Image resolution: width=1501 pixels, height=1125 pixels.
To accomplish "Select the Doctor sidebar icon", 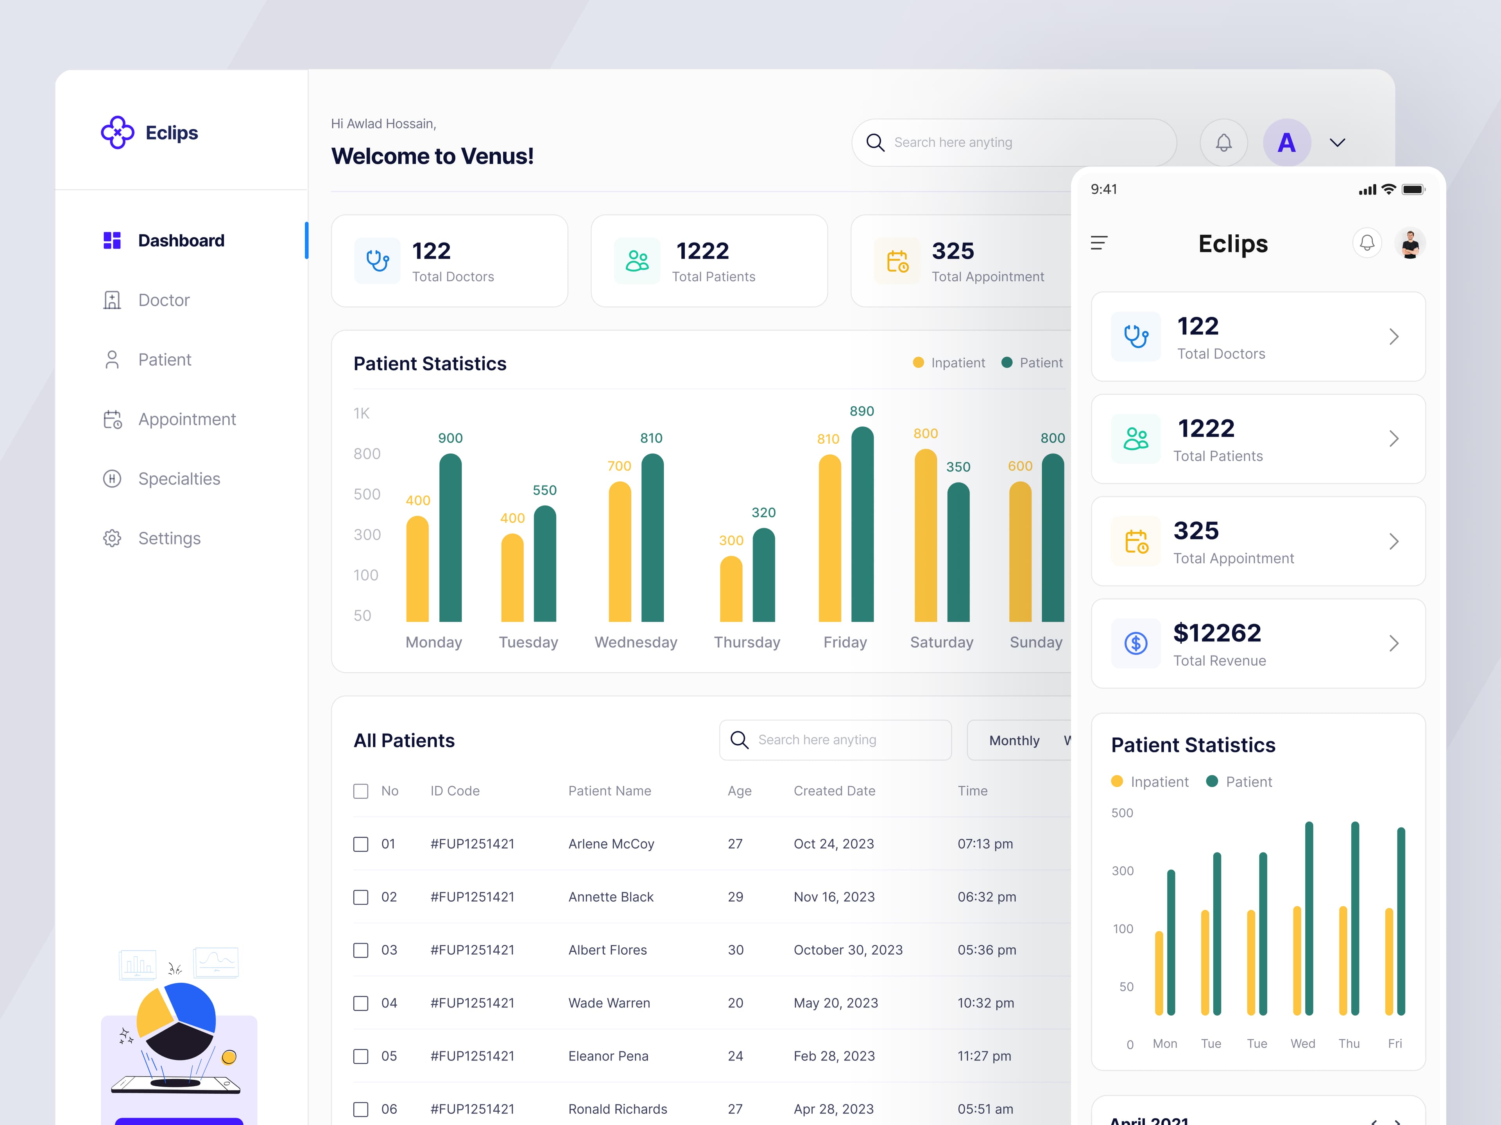I will coord(112,300).
